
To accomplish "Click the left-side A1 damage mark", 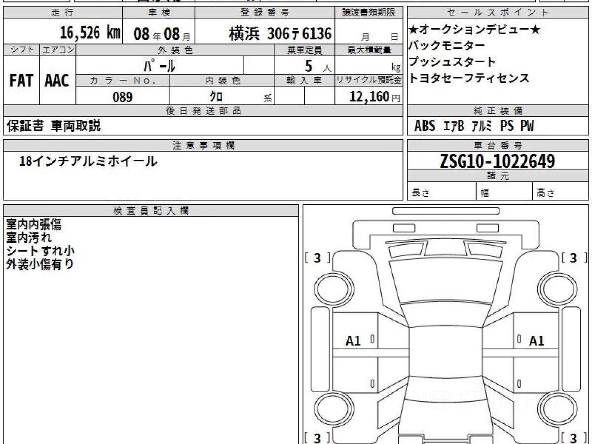I will pyautogui.click(x=353, y=340).
